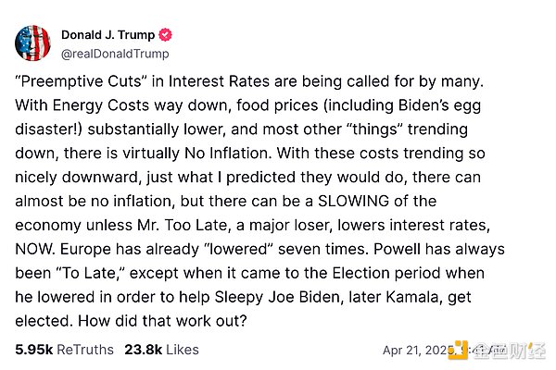Click Donald J. Trump's profile avatar

[x=32, y=43]
